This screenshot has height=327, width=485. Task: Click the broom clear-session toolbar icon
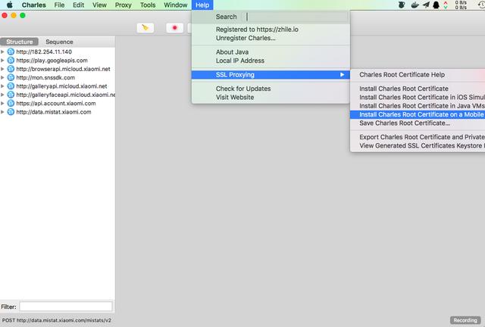coord(145,28)
